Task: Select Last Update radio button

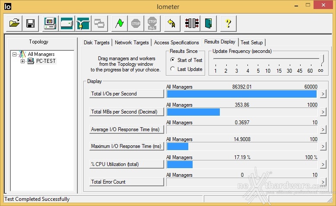Action: pyautogui.click(x=172, y=69)
